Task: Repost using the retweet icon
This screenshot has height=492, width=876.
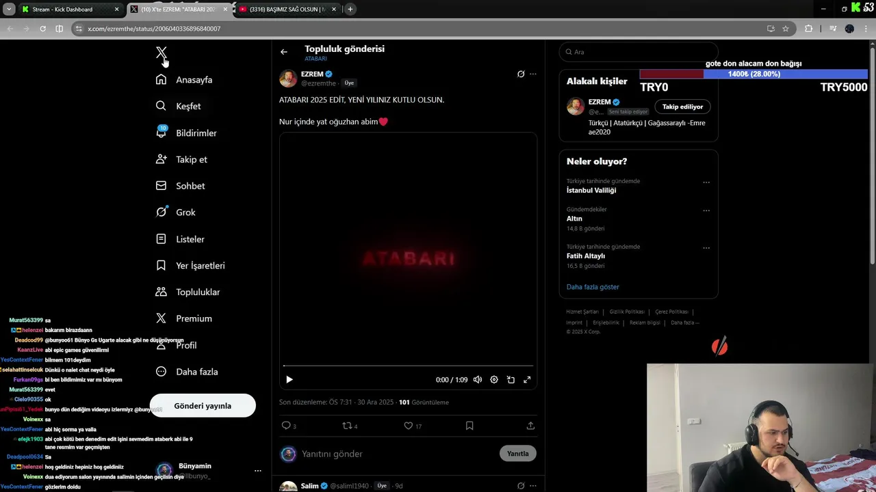Action: 346,426
